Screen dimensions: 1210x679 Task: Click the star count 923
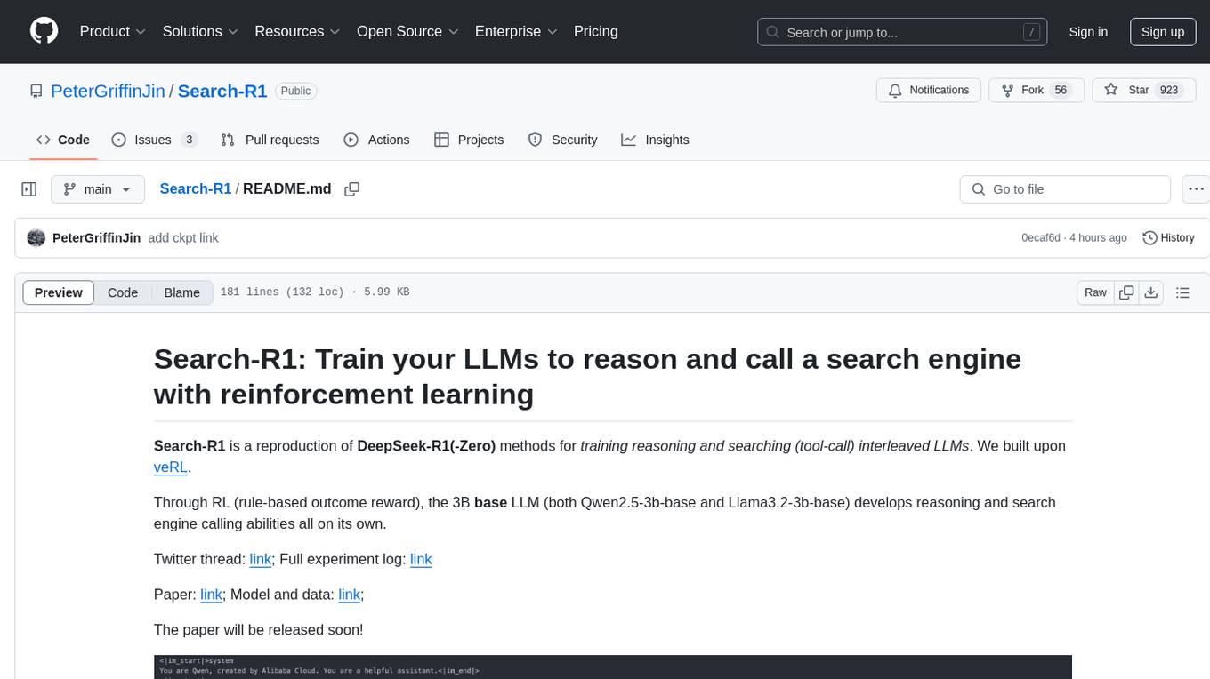click(x=1169, y=91)
